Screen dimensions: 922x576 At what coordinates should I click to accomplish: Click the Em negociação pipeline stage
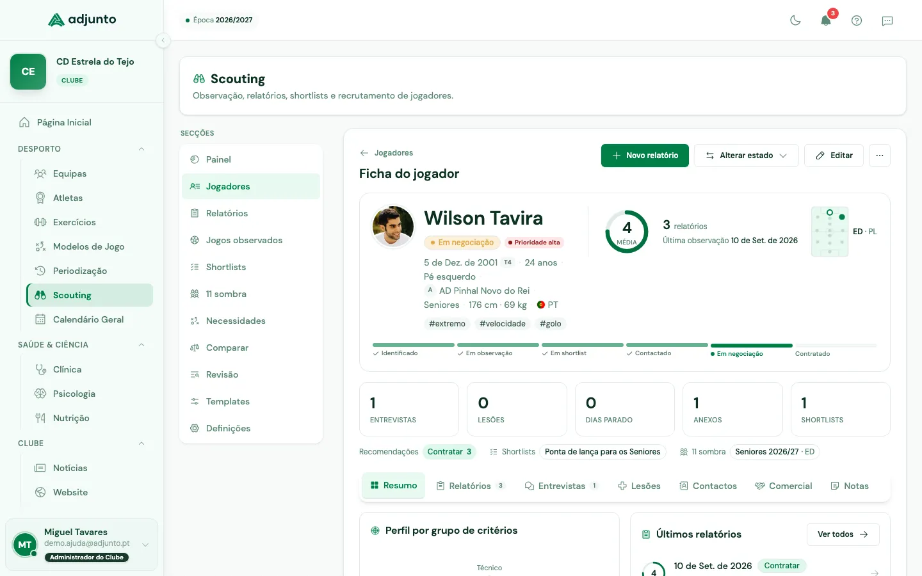tap(752, 351)
